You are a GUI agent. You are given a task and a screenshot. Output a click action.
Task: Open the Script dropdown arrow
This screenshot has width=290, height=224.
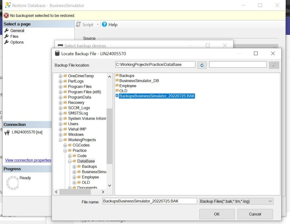98,24
